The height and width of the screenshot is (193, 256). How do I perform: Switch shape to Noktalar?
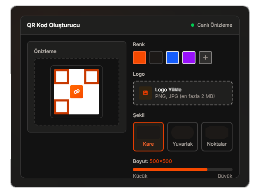pyautogui.click(x=217, y=137)
